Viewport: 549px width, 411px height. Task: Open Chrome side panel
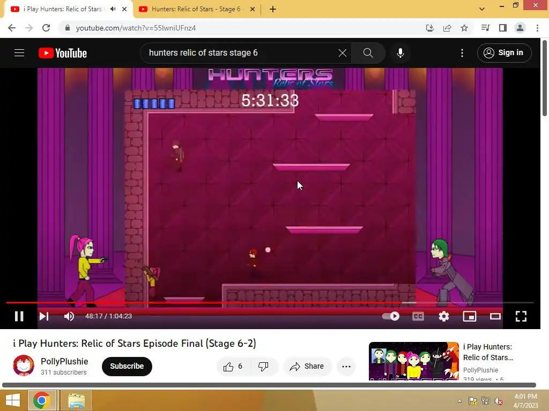(x=503, y=28)
